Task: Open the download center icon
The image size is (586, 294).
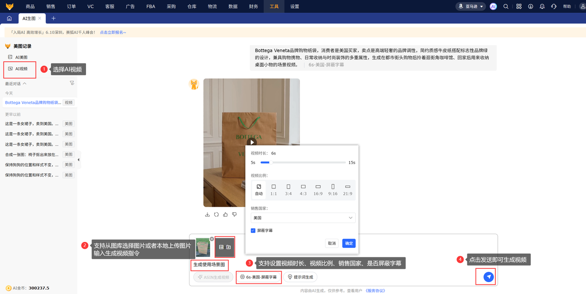Action: 531,6
